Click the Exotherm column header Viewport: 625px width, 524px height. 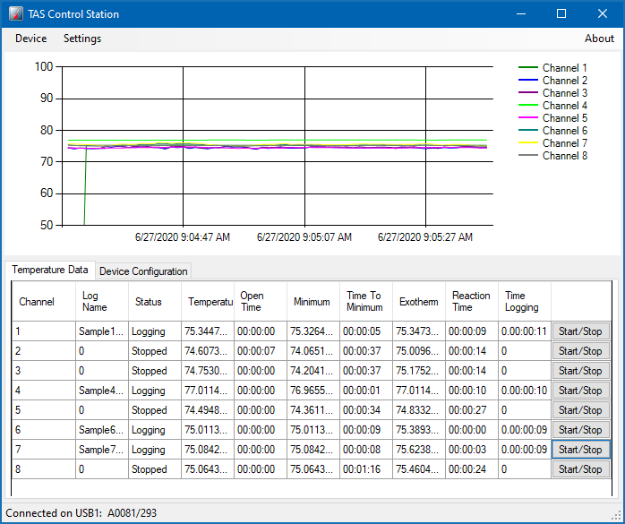pyautogui.click(x=418, y=302)
